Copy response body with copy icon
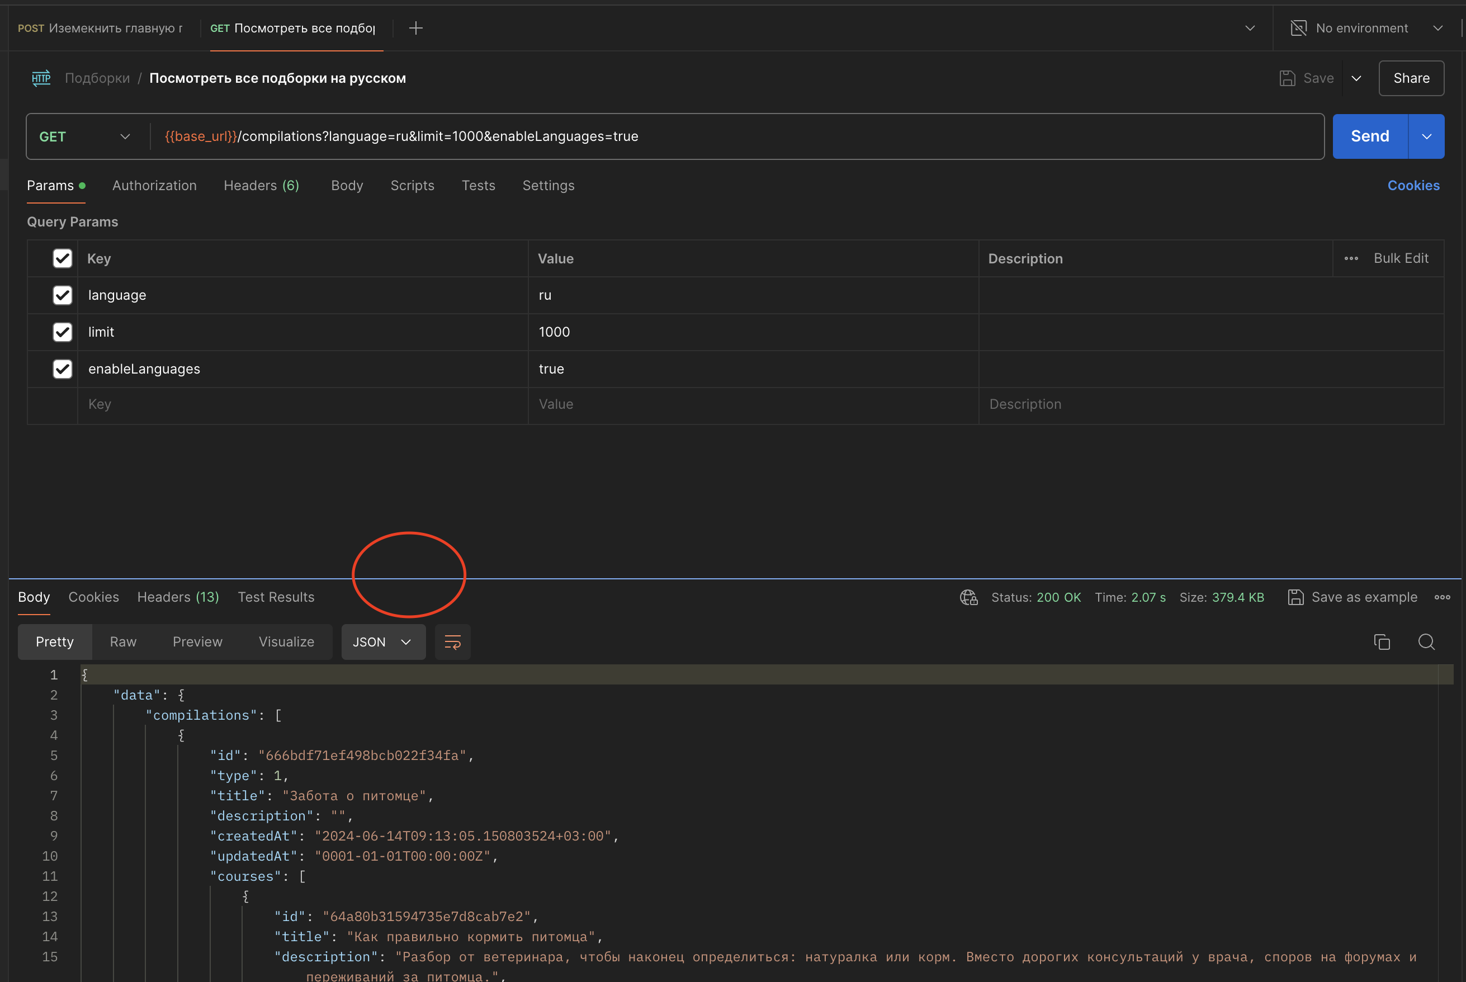The width and height of the screenshot is (1466, 982). coord(1382,642)
